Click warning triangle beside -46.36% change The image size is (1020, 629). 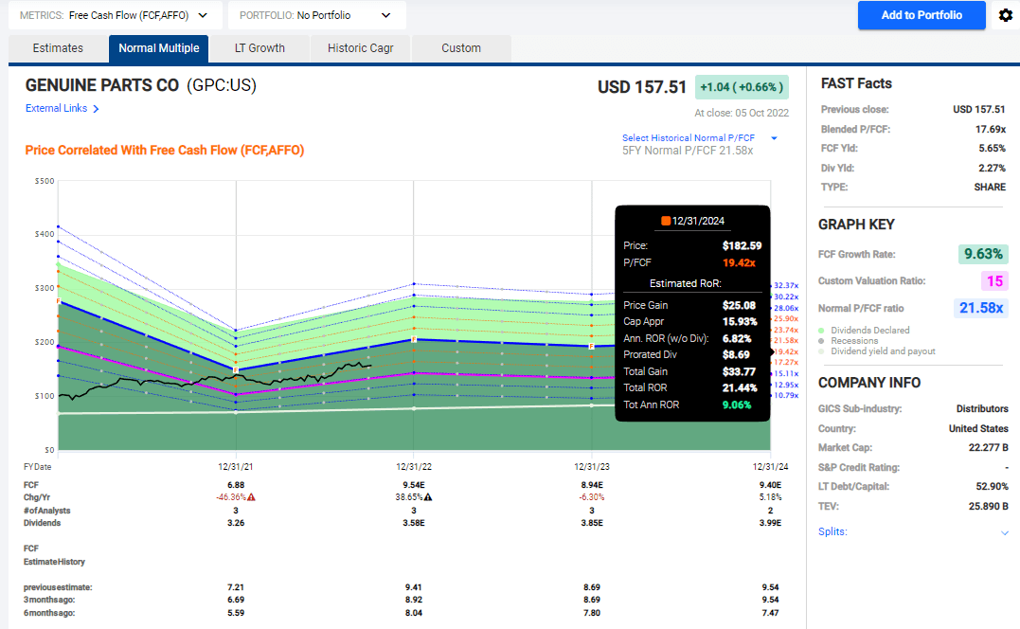point(251,497)
